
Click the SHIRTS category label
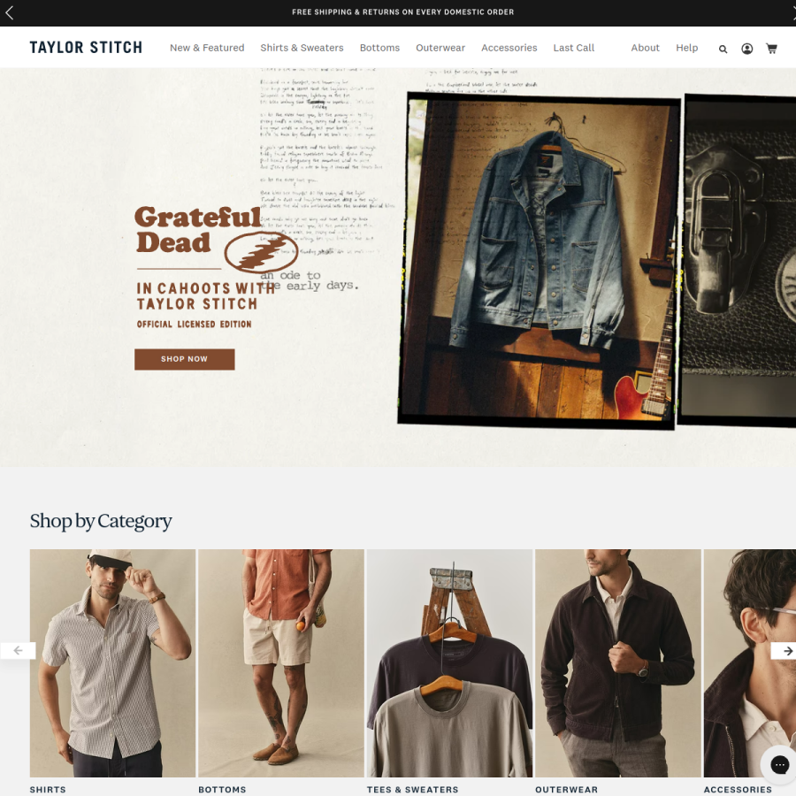pyautogui.click(x=48, y=790)
